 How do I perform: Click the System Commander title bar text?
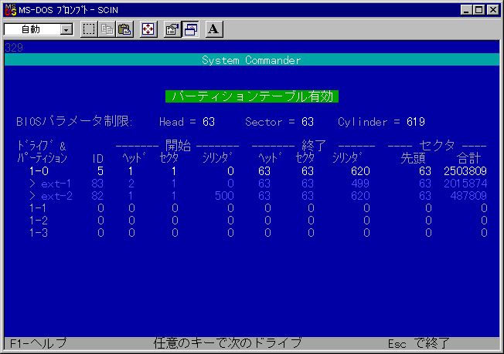(x=251, y=60)
